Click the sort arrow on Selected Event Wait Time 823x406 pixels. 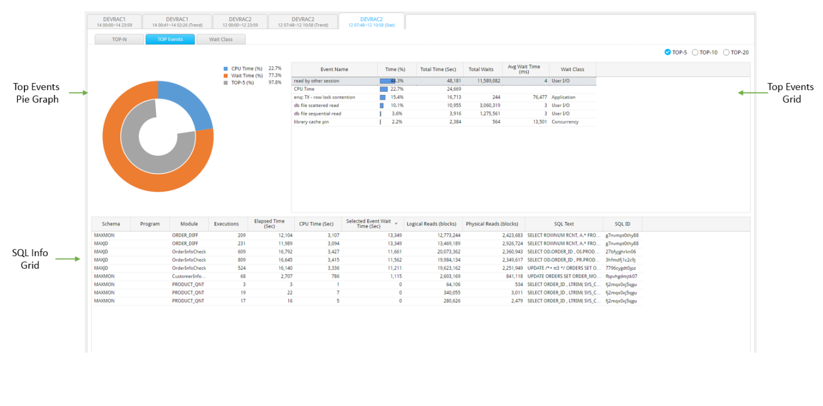pos(396,223)
